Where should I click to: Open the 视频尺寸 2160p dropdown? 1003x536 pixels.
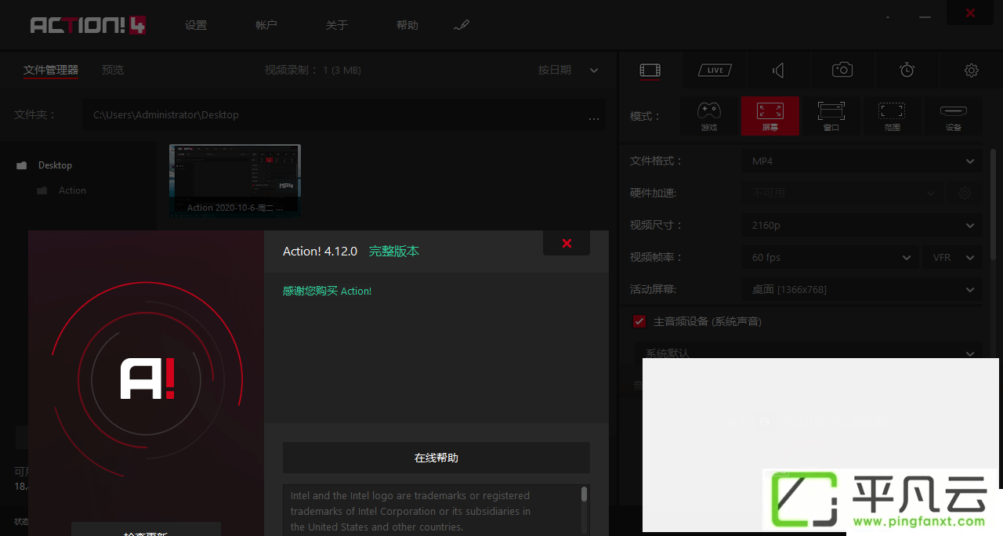click(861, 225)
